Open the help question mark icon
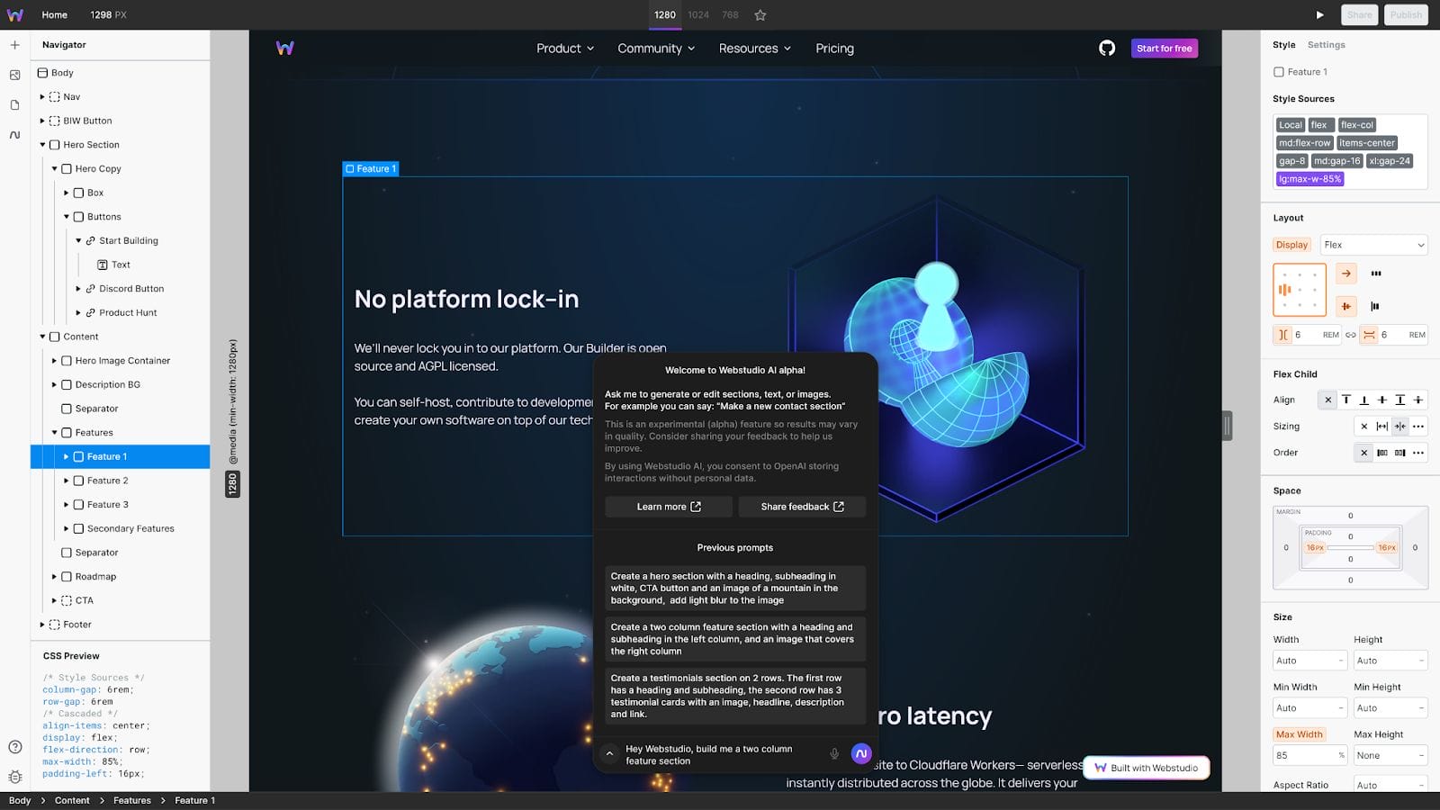Image resolution: width=1440 pixels, height=810 pixels. coord(15,747)
